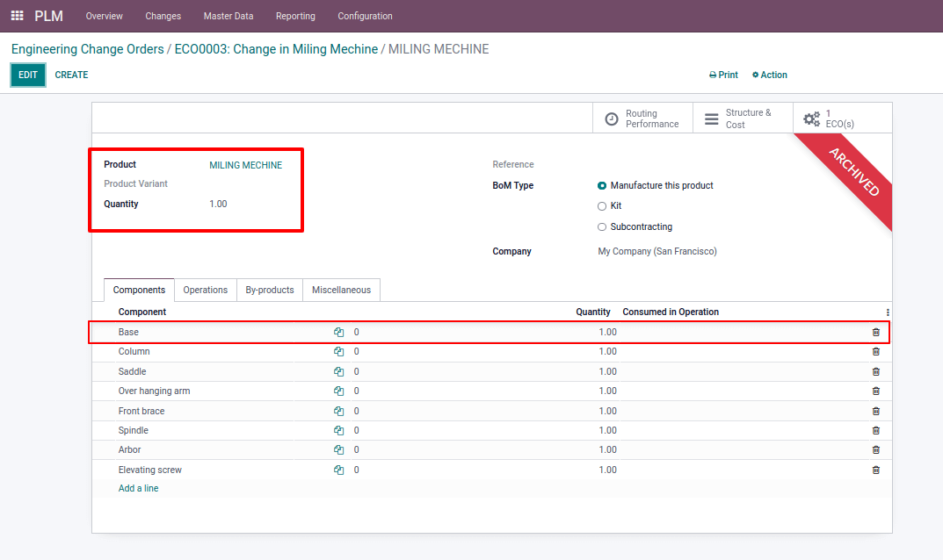Viewport: 943px width, 560px height.
Task: Click forecast icon in Elevating screw row
Action: coord(338,470)
